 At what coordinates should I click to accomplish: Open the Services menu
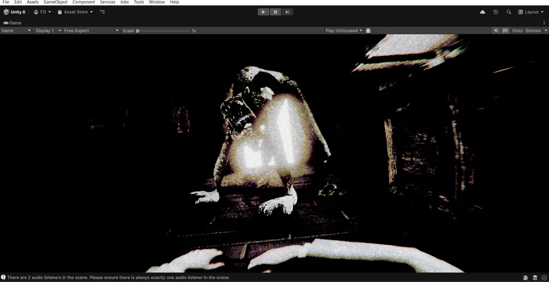click(107, 2)
